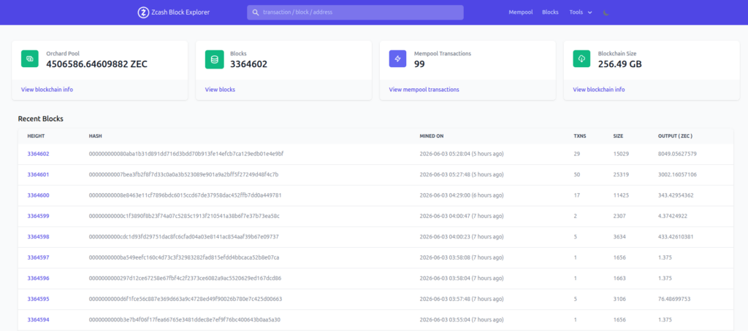Click hash beginning 00000000000c1f3890f8
This screenshot has width=748, height=331.
184,217
